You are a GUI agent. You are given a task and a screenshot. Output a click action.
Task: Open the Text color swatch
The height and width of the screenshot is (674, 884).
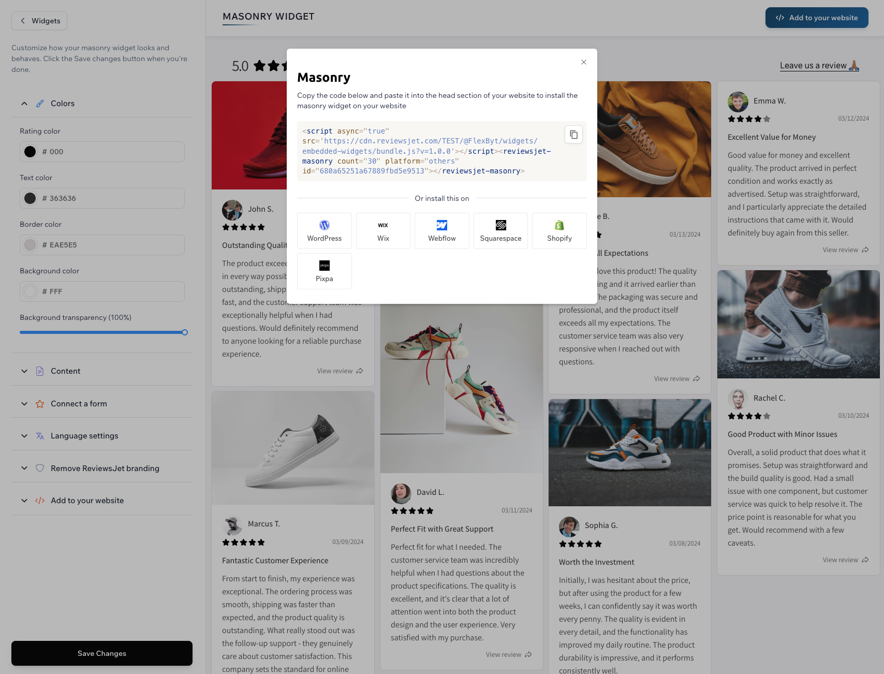[x=30, y=198]
